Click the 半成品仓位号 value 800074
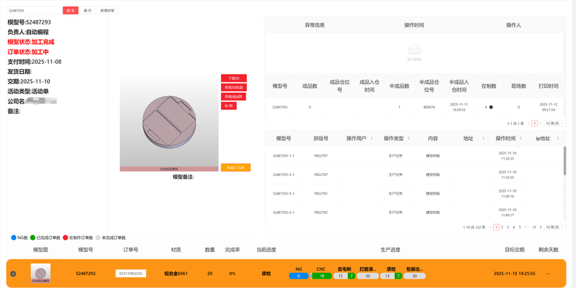This screenshot has width=576, height=288. (x=429, y=107)
